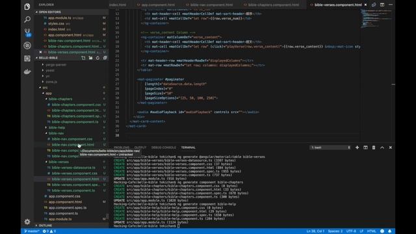Viewport: 416px width, 234px height.
Task: Close the bible-verses.component.html tab
Action: pos(365,5)
